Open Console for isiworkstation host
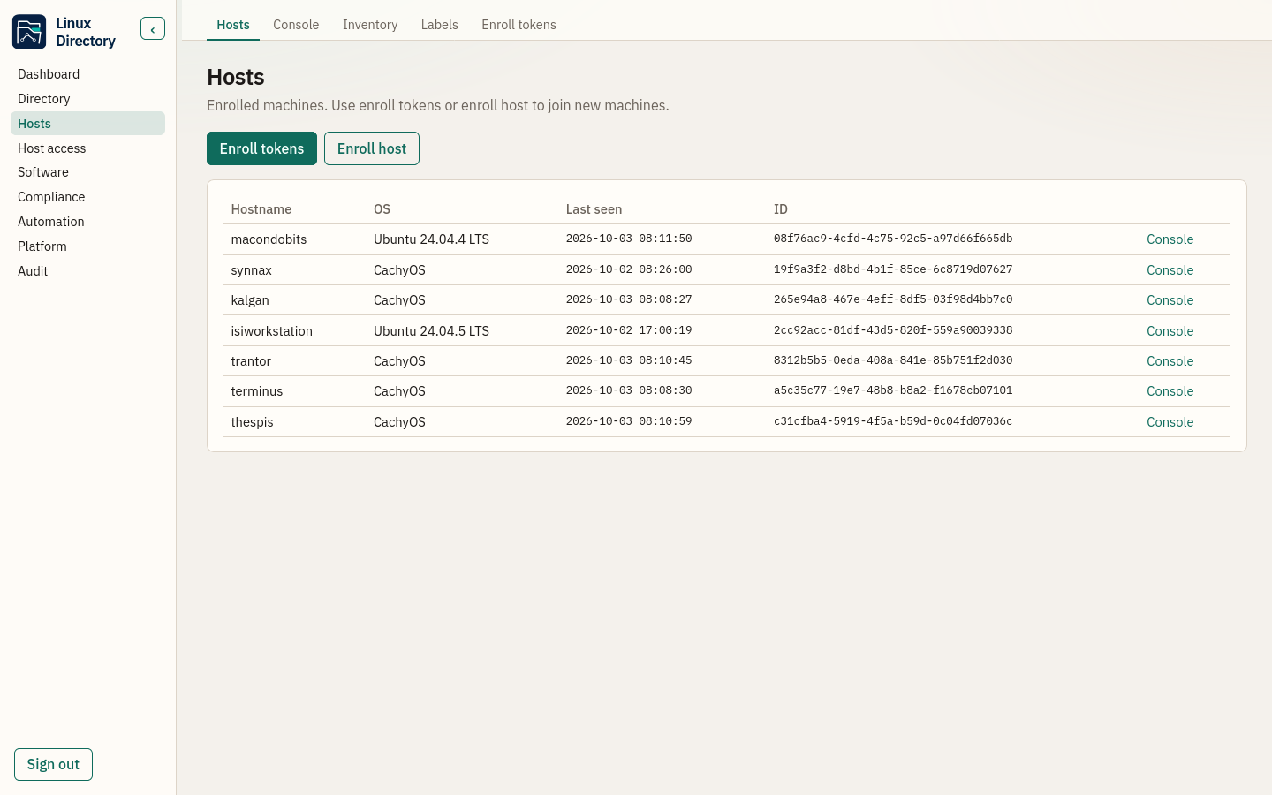 point(1170,331)
